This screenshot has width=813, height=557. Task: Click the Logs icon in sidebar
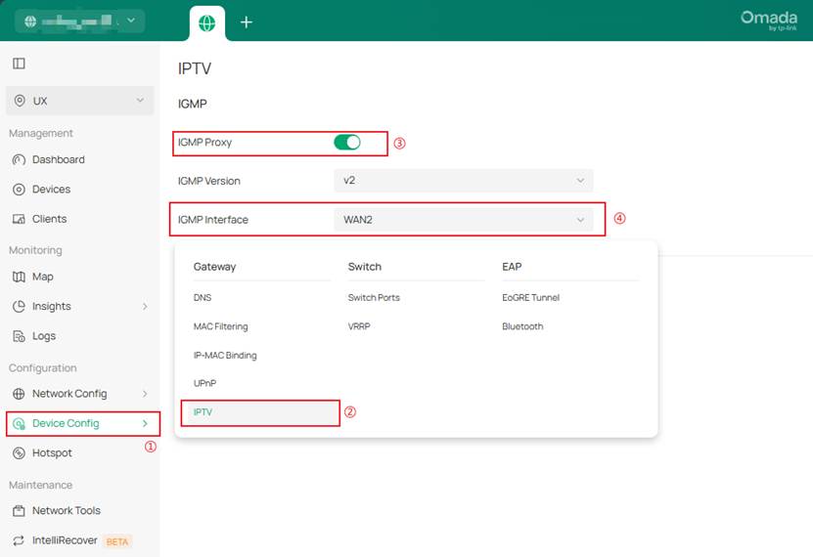click(x=19, y=336)
